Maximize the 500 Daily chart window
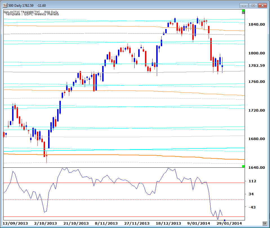 [253, 6]
